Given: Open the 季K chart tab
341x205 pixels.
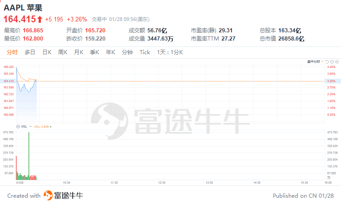Looking at the screenshot, I should (95, 52).
